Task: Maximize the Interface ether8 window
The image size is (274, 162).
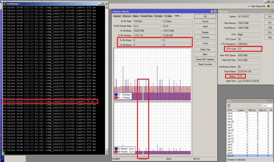Action: pos(212,11)
